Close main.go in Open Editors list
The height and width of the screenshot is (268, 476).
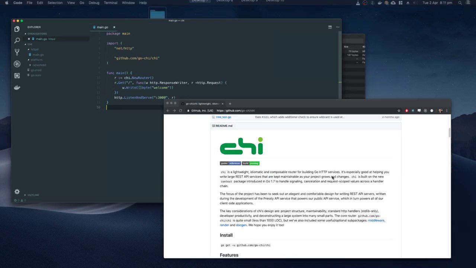coord(29,39)
